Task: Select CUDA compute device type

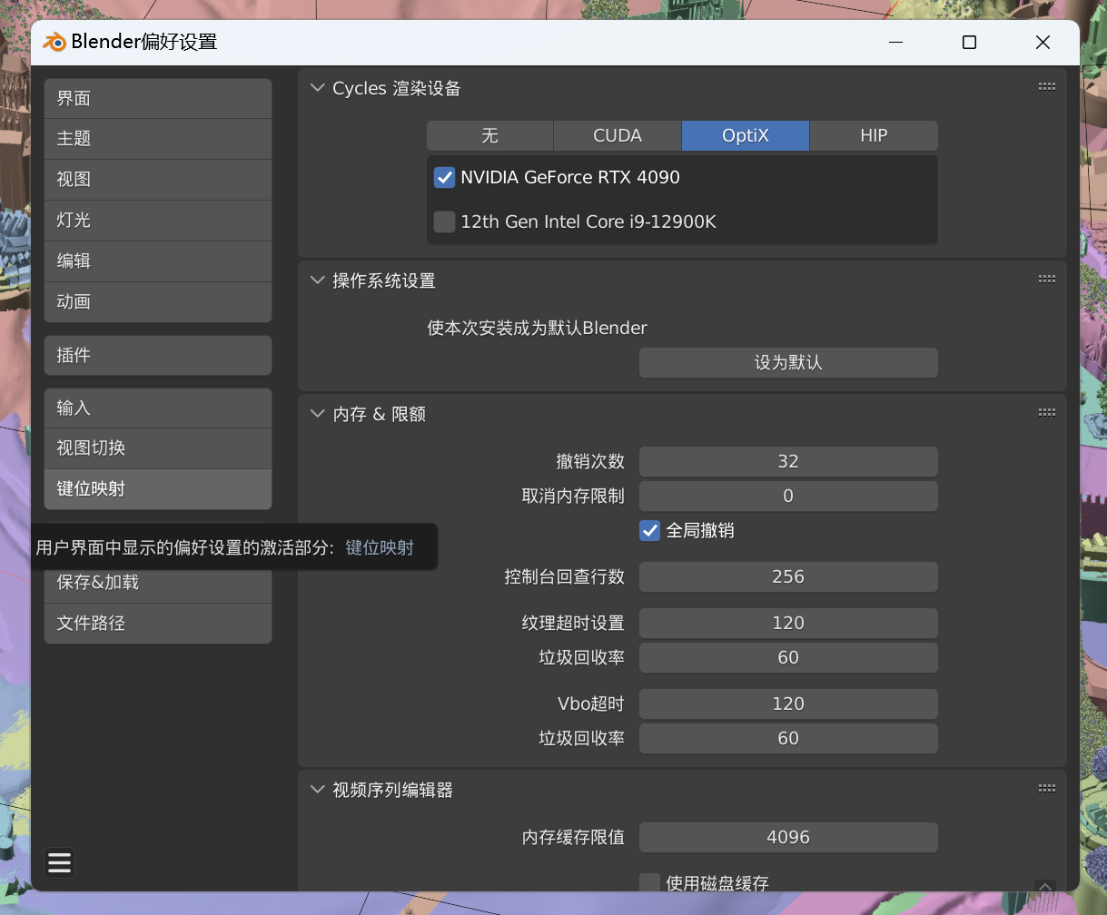Action: (618, 135)
